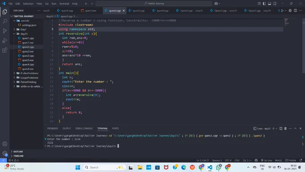Click the editor minimap preview

287,22
